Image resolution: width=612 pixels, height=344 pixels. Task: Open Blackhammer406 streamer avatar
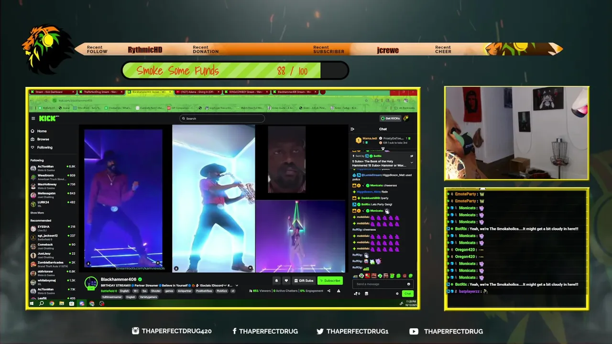click(x=91, y=283)
